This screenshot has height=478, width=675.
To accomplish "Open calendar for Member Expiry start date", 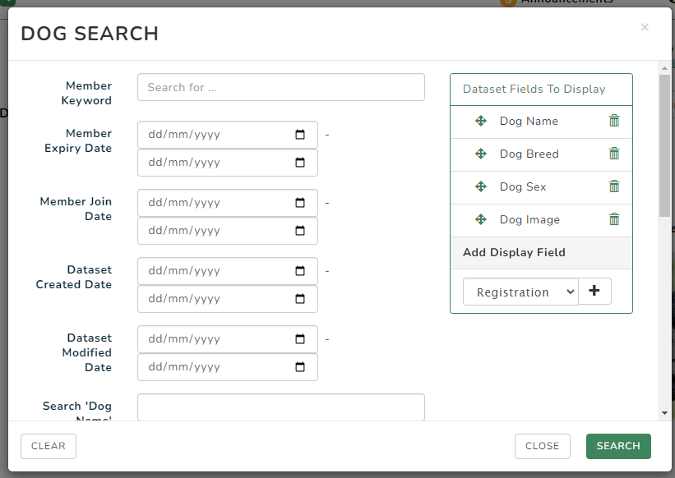I will click(x=300, y=135).
